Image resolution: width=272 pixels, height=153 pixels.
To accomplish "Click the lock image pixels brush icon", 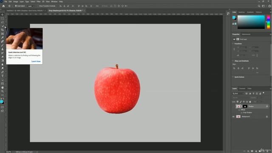I will pos(241,102).
